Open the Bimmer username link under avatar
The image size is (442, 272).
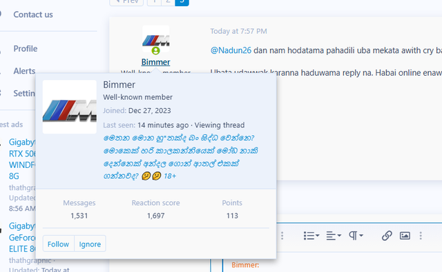pyautogui.click(x=155, y=62)
